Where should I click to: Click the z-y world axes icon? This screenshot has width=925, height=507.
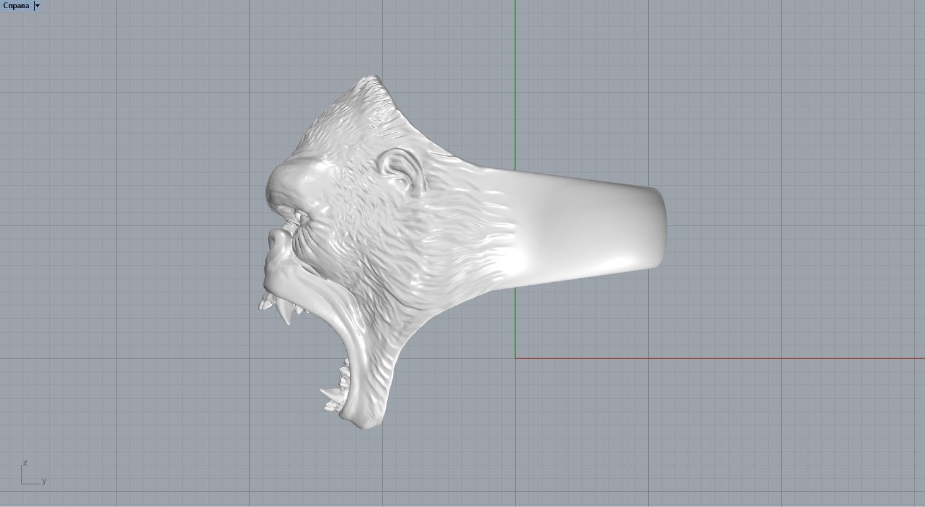(33, 473)
